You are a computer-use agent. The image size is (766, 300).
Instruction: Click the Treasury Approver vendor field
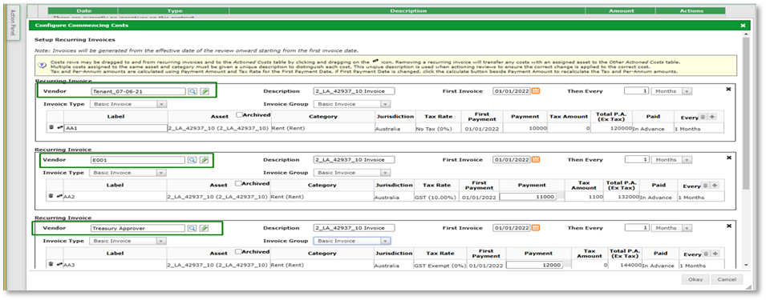(138, 228)
